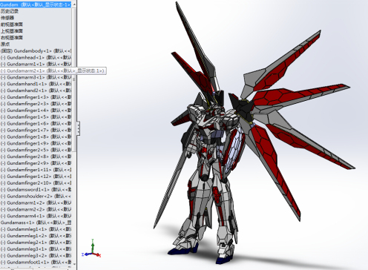
Task: Select Gundamfinger1<5> component
Action: [36, 116]
